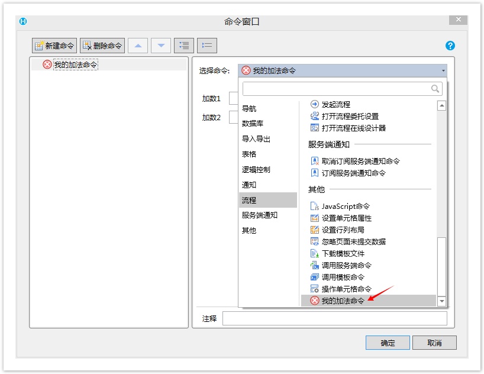Click the 发起流程 arrow icon
Screen dimensions: 484x374
coord(315,104)
